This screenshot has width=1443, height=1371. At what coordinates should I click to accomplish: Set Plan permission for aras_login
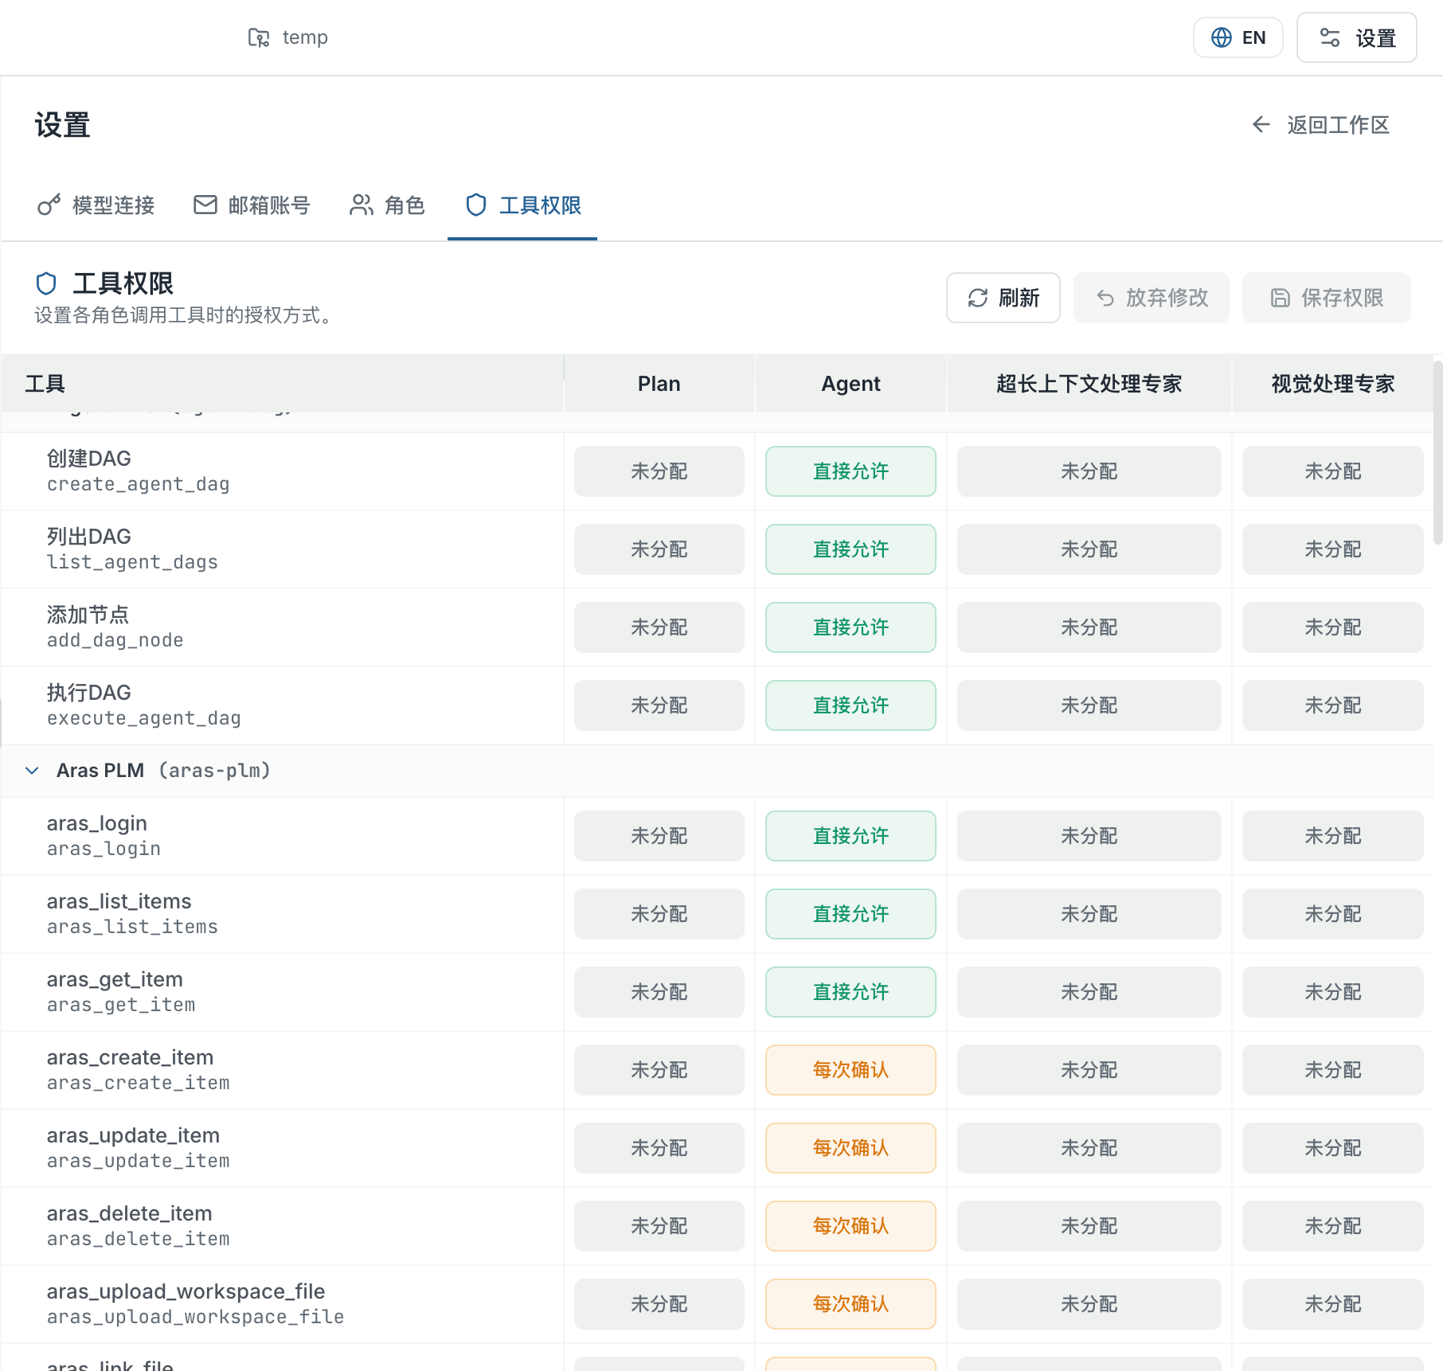click(x=659, y=836)
